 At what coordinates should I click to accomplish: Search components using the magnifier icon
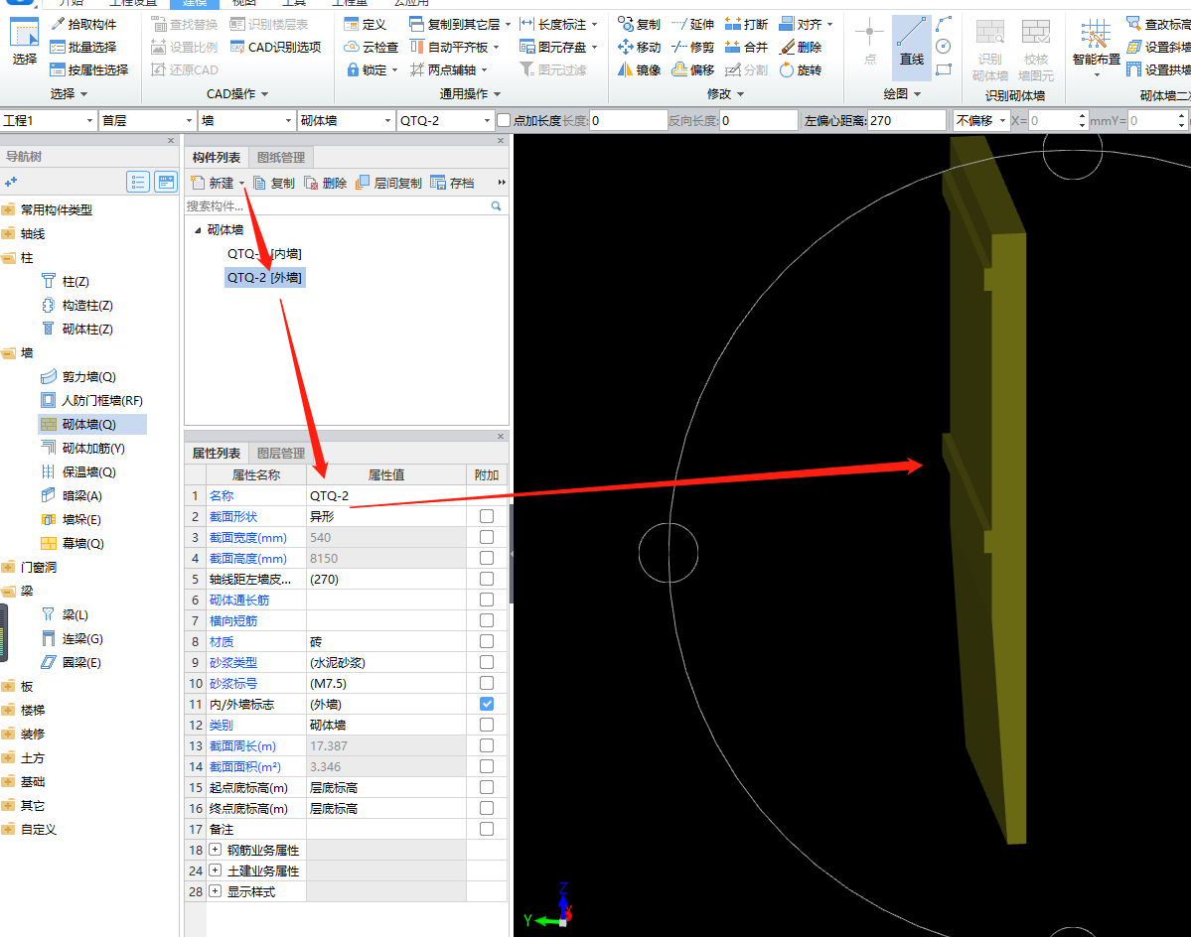click(496, 205)
